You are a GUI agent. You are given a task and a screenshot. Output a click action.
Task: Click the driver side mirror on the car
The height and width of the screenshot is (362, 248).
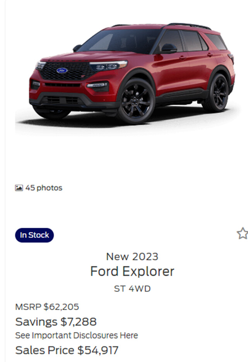tap(169, 48)
